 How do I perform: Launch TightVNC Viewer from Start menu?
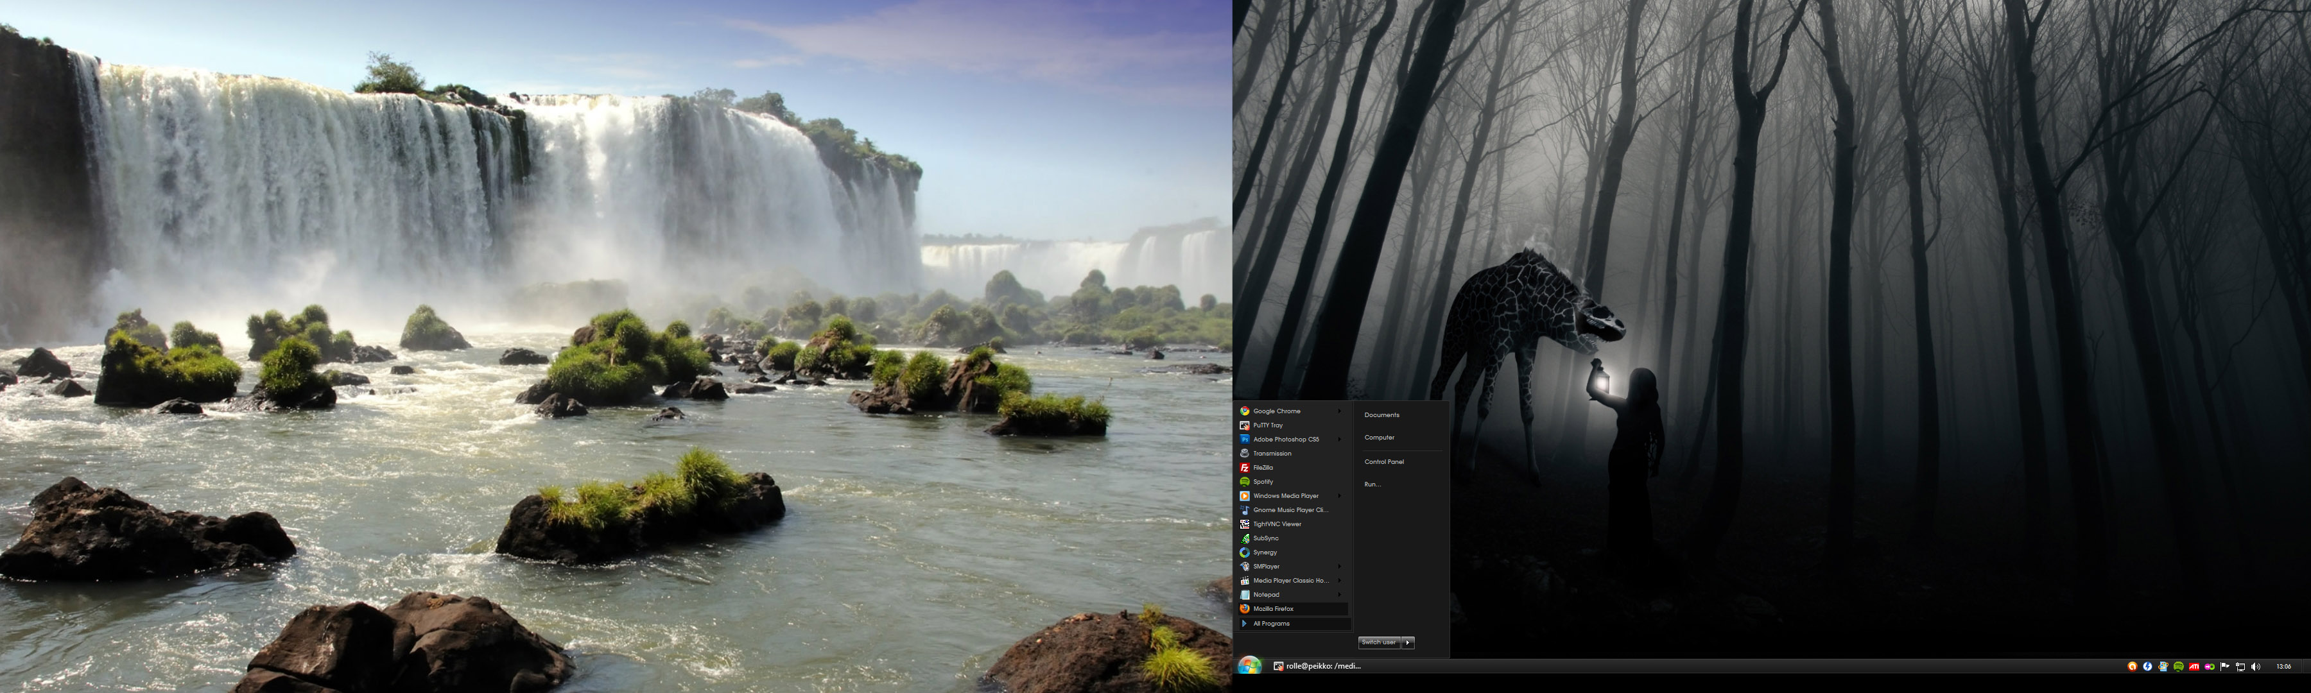[1293, 524]
